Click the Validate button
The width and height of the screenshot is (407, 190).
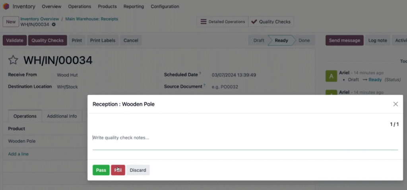pos(15,40)
